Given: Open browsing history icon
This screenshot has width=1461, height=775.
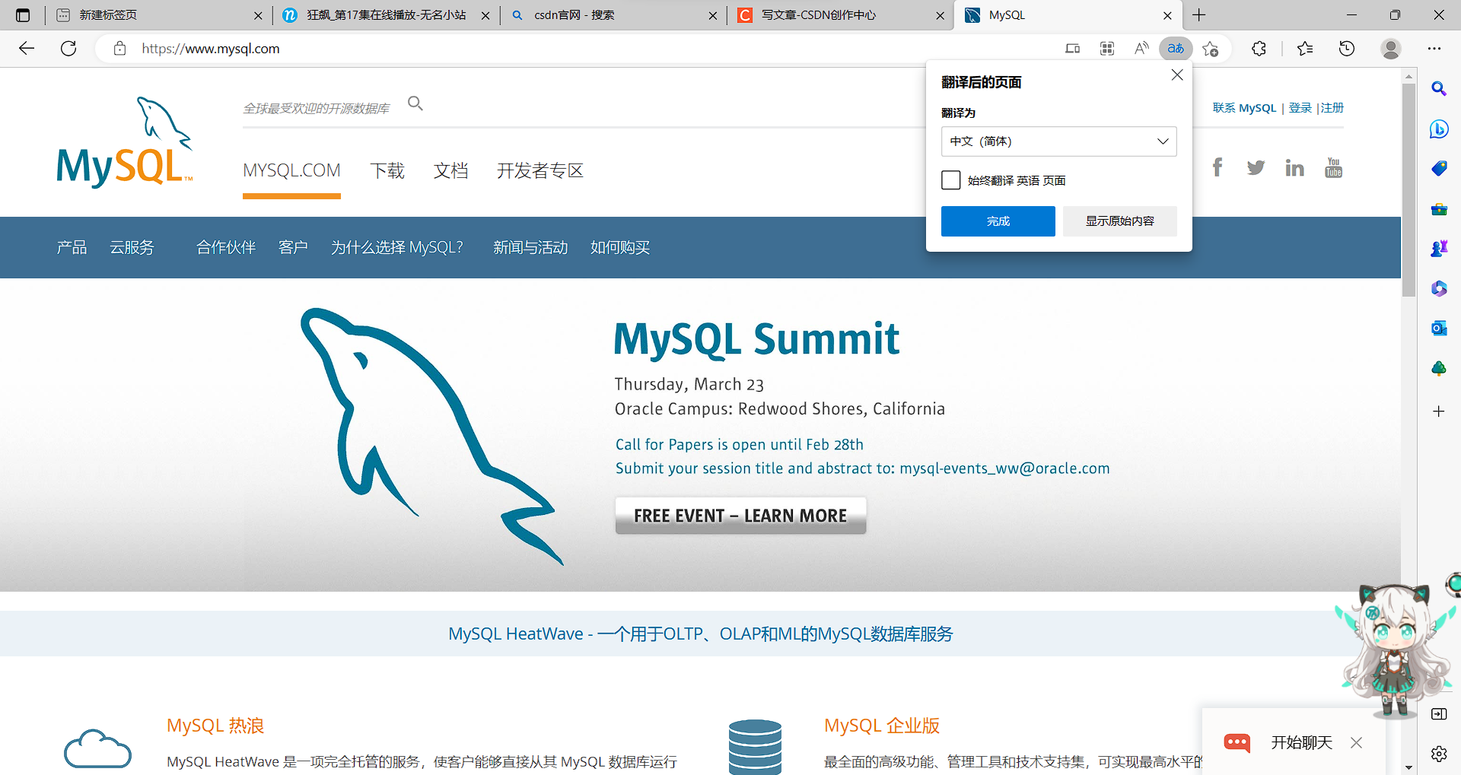Looking at the screenshot, I should [x=1347, y=49].
